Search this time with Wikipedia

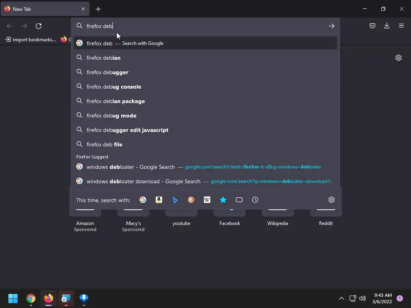207,200
